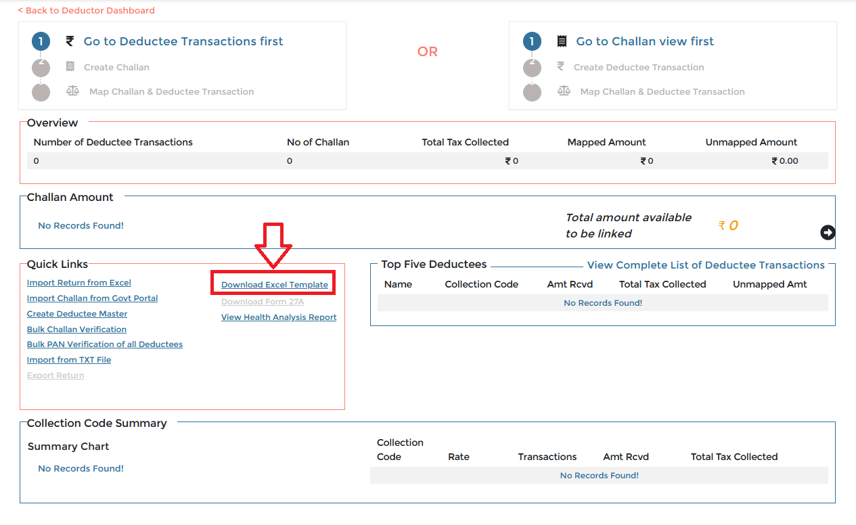Click Name column header in Top Five Deductees
This screenshot has height=525, width=856.
[x=398, y=284]
